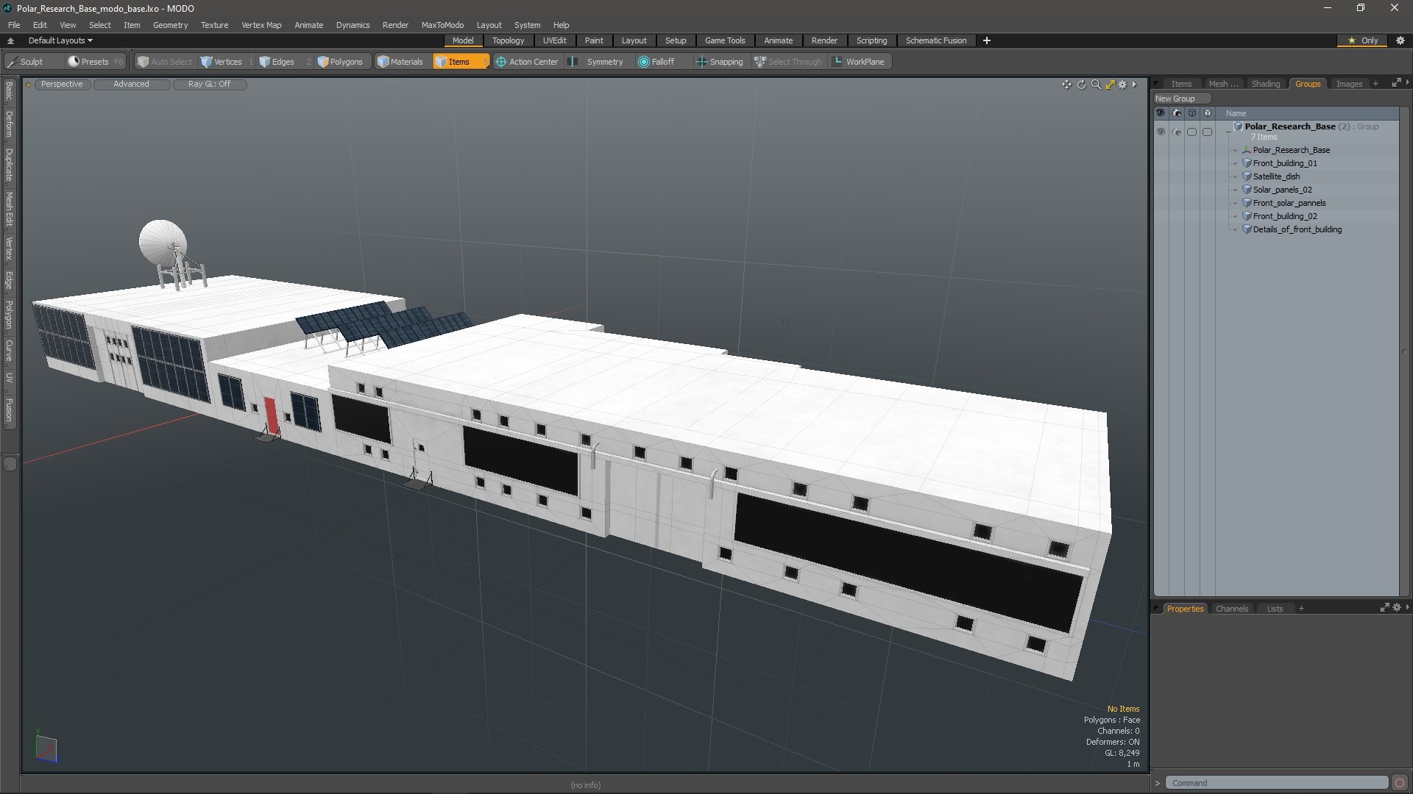Toggle visibility eye of Polar_Research_Base group
The width and height of the screenshot is (1413, 794).
pos(1161,132)
